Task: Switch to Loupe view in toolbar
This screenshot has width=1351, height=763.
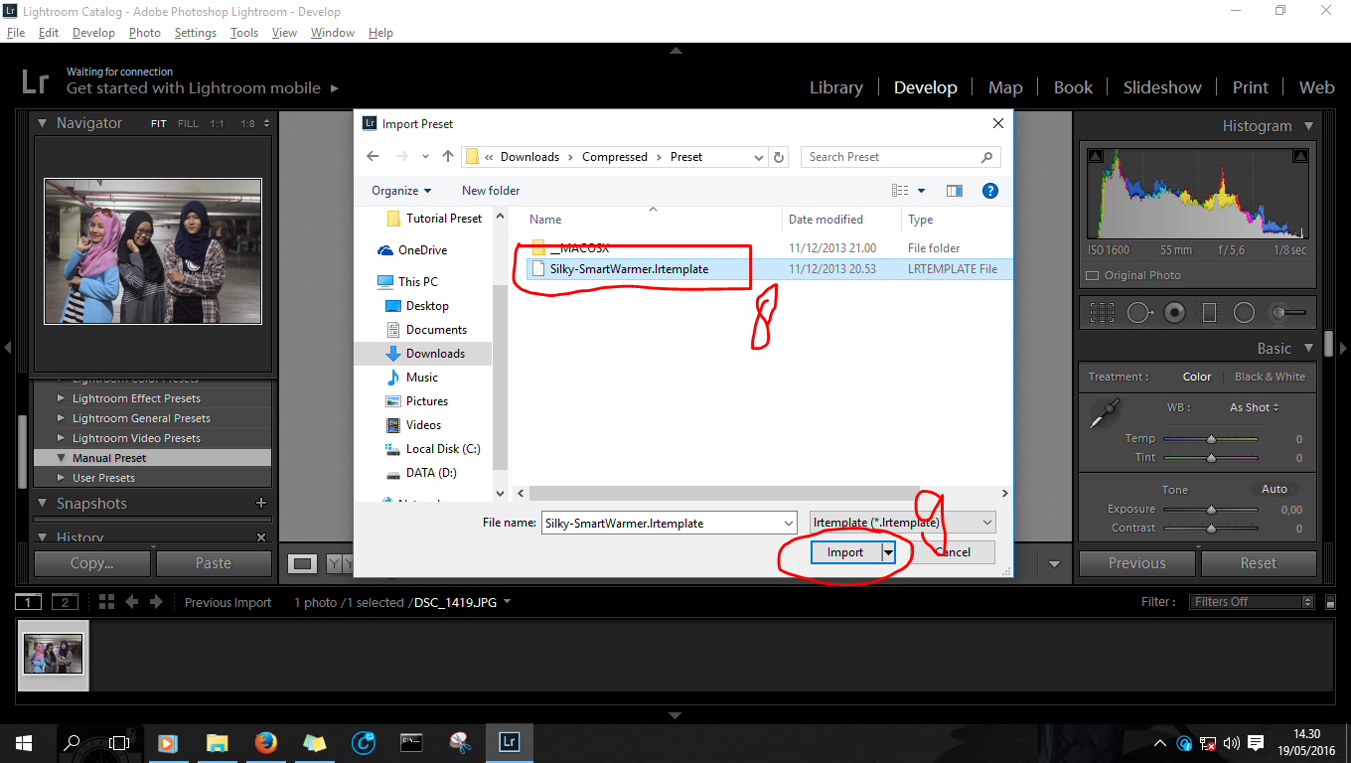Action: [x=303, y=564]
